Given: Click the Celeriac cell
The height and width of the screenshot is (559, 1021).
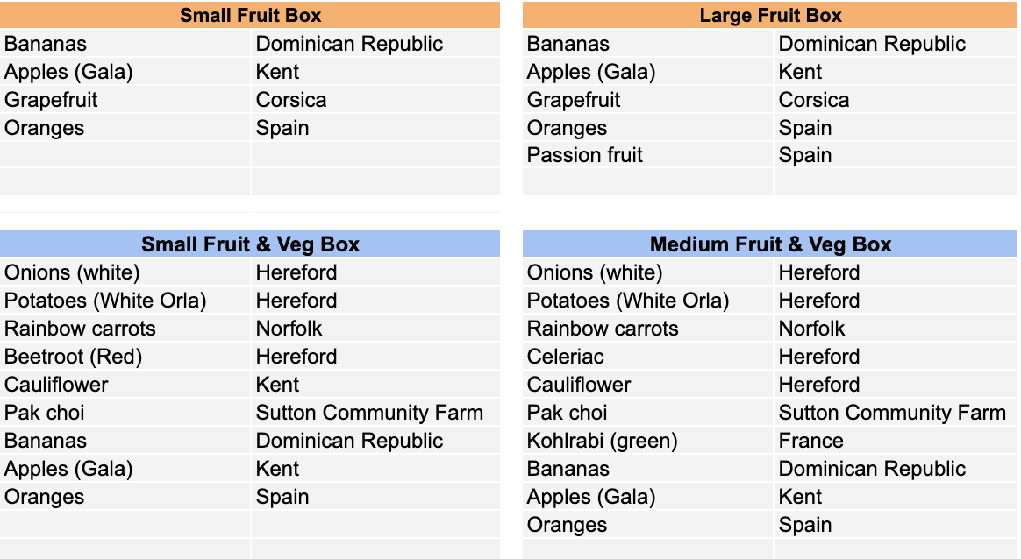Looking at the screenshot, I should pos(648,357).
